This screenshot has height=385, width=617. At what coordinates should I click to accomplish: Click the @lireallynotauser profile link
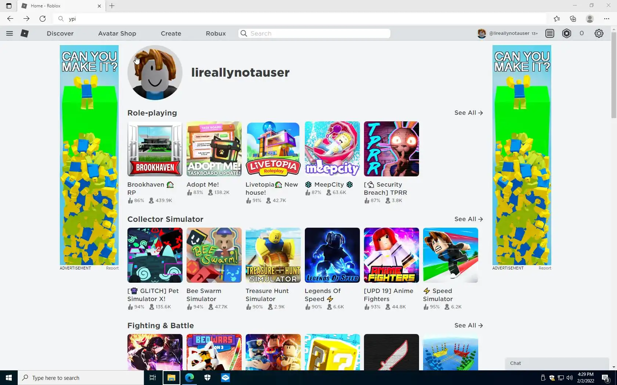coord(509,33)
